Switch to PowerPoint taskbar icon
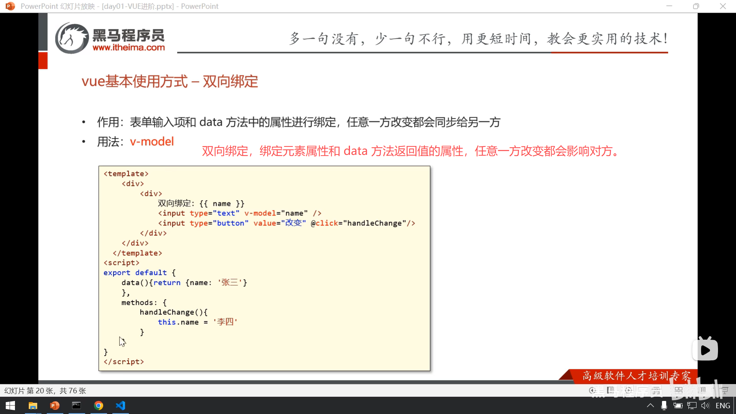The width and height of the screenshot is (736, 414). 55,405
